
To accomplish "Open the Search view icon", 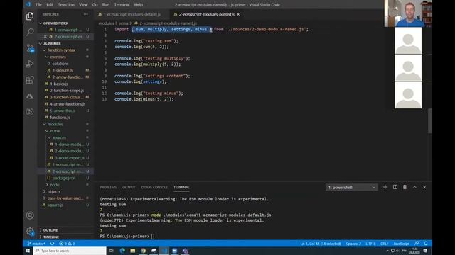I will coord(30,32).
